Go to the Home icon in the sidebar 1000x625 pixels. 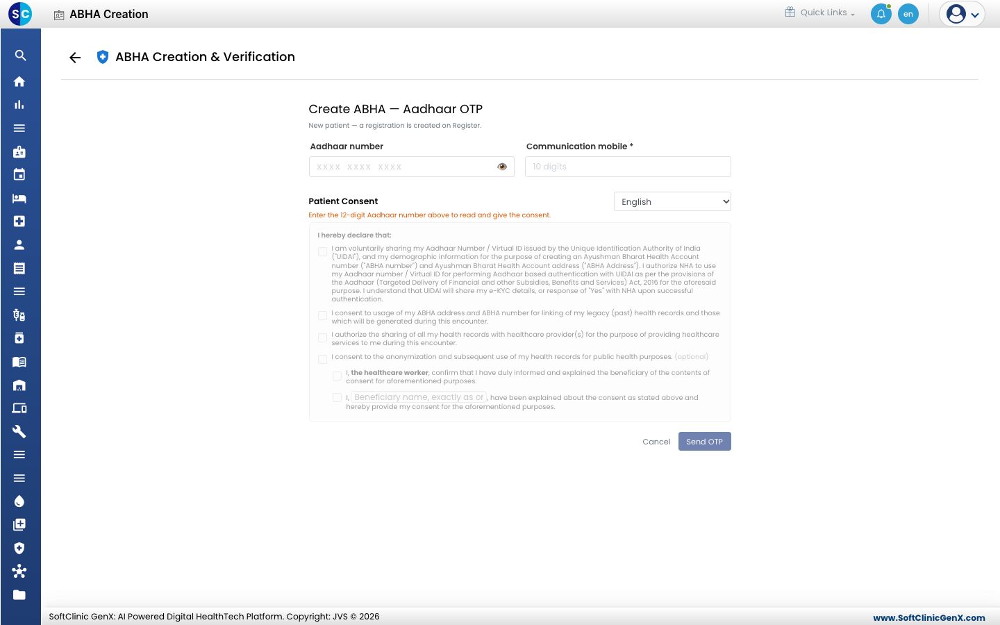point(19,81)
